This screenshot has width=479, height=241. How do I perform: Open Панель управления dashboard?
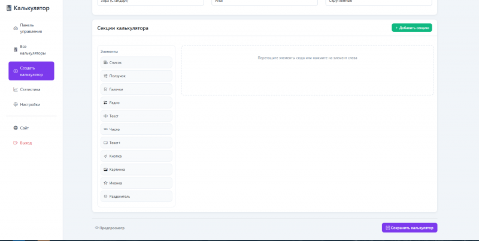point(31,28)
